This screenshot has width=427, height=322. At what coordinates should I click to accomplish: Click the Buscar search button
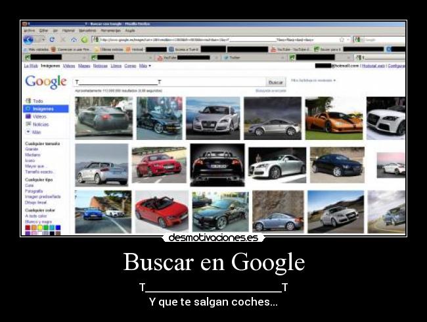click(x=276, y=82)
